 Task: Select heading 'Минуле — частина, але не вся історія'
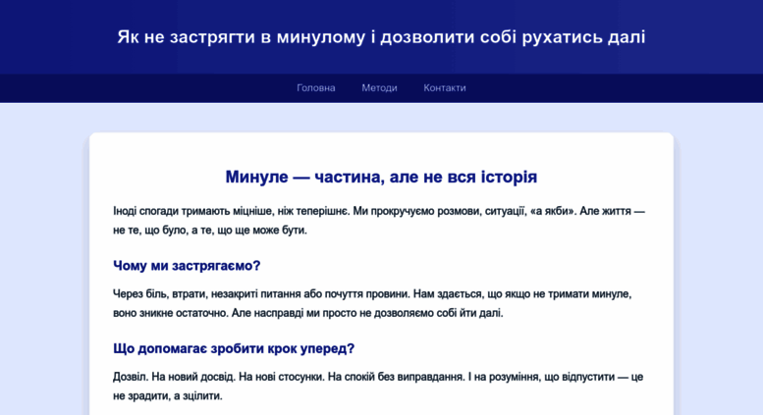click(381, 177)
